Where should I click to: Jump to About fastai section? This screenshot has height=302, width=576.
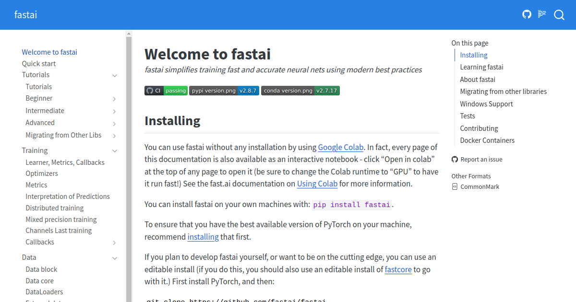pos(478,80)
